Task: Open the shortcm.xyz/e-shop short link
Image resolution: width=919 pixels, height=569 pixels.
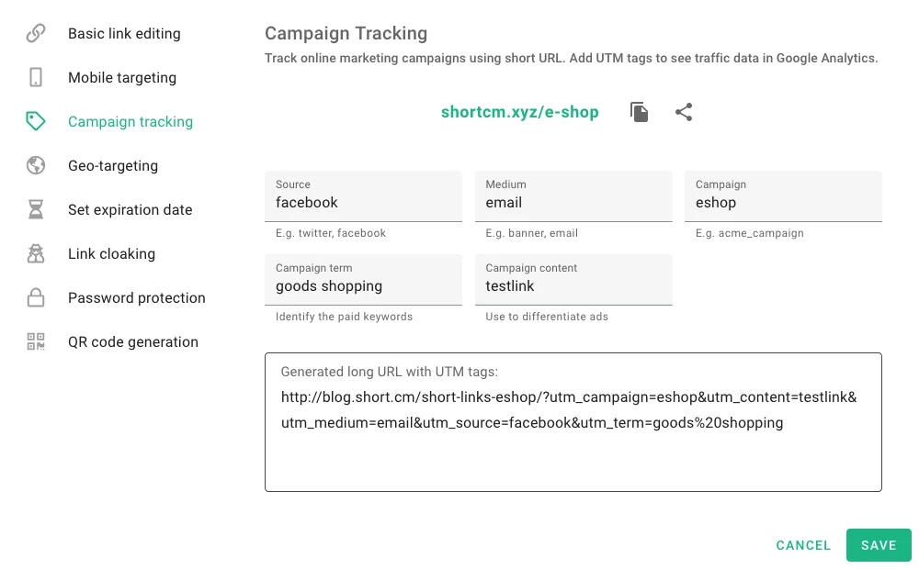Action: coord(519,112)
